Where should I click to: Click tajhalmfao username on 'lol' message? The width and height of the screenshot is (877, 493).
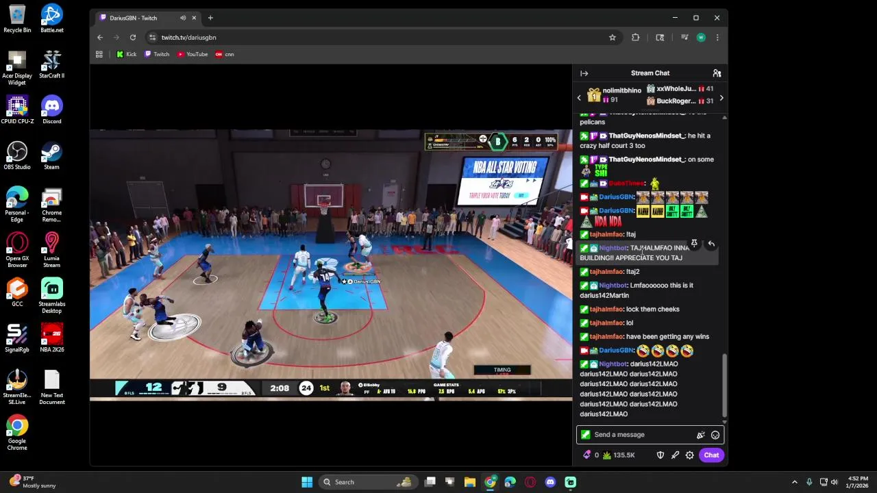[606, 323]
